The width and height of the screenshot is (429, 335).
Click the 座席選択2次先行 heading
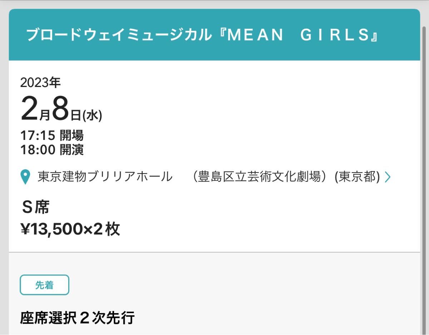(x=78, y=317)
